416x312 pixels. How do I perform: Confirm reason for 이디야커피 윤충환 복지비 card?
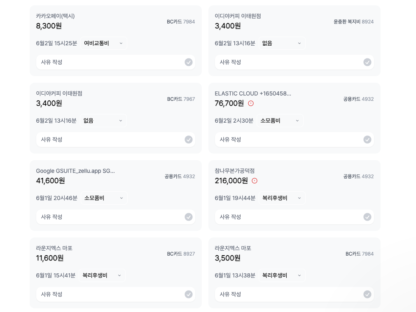click(367, 62)
